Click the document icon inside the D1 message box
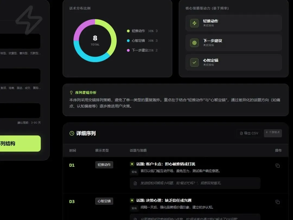293x220 pixels. tap(135, 183)
